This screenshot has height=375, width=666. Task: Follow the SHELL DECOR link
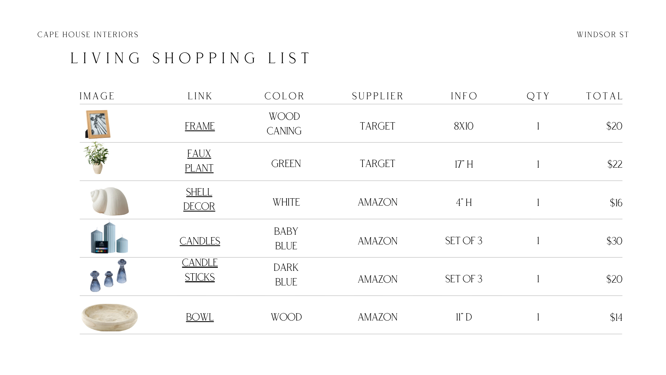[199, 199]
